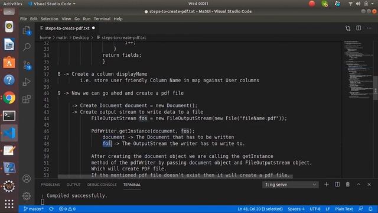Click the vertical scrollbar thumb of editor
The height and width of the screenshot is (213, 378).
click(x=376, y=88)
